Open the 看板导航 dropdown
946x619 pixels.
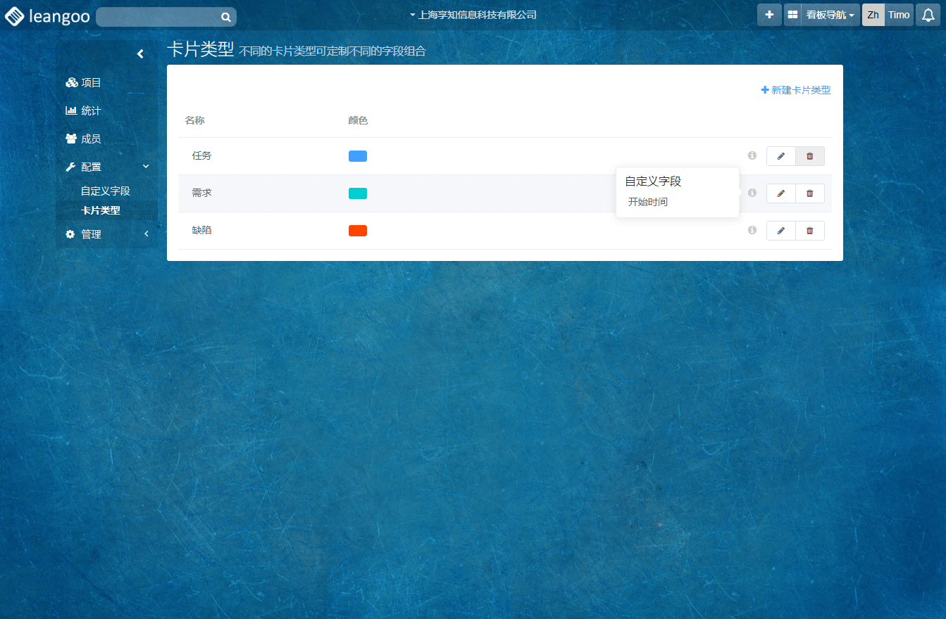830,15
